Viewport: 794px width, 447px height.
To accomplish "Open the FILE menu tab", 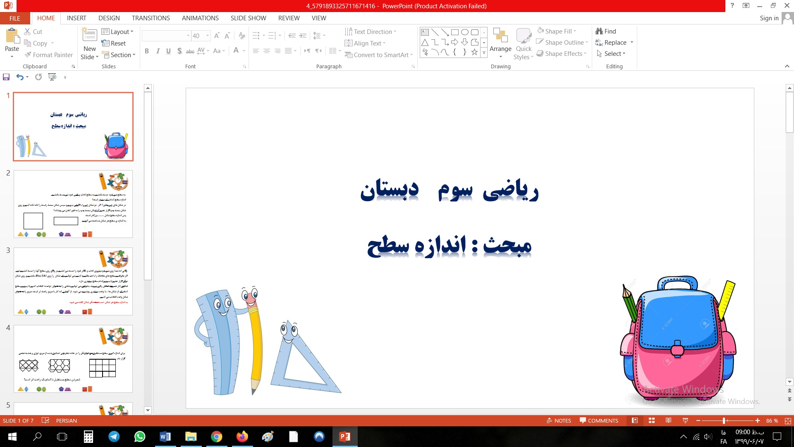I will point(15,18).
